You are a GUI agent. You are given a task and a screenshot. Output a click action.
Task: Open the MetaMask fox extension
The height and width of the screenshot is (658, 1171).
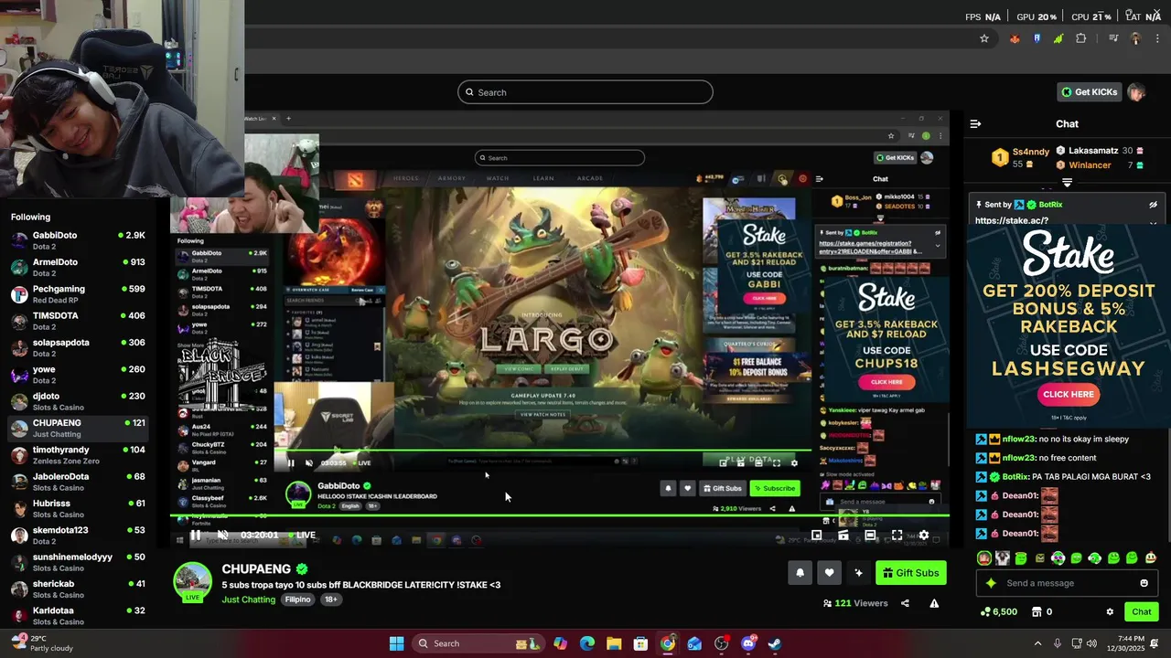[1015, 38]
